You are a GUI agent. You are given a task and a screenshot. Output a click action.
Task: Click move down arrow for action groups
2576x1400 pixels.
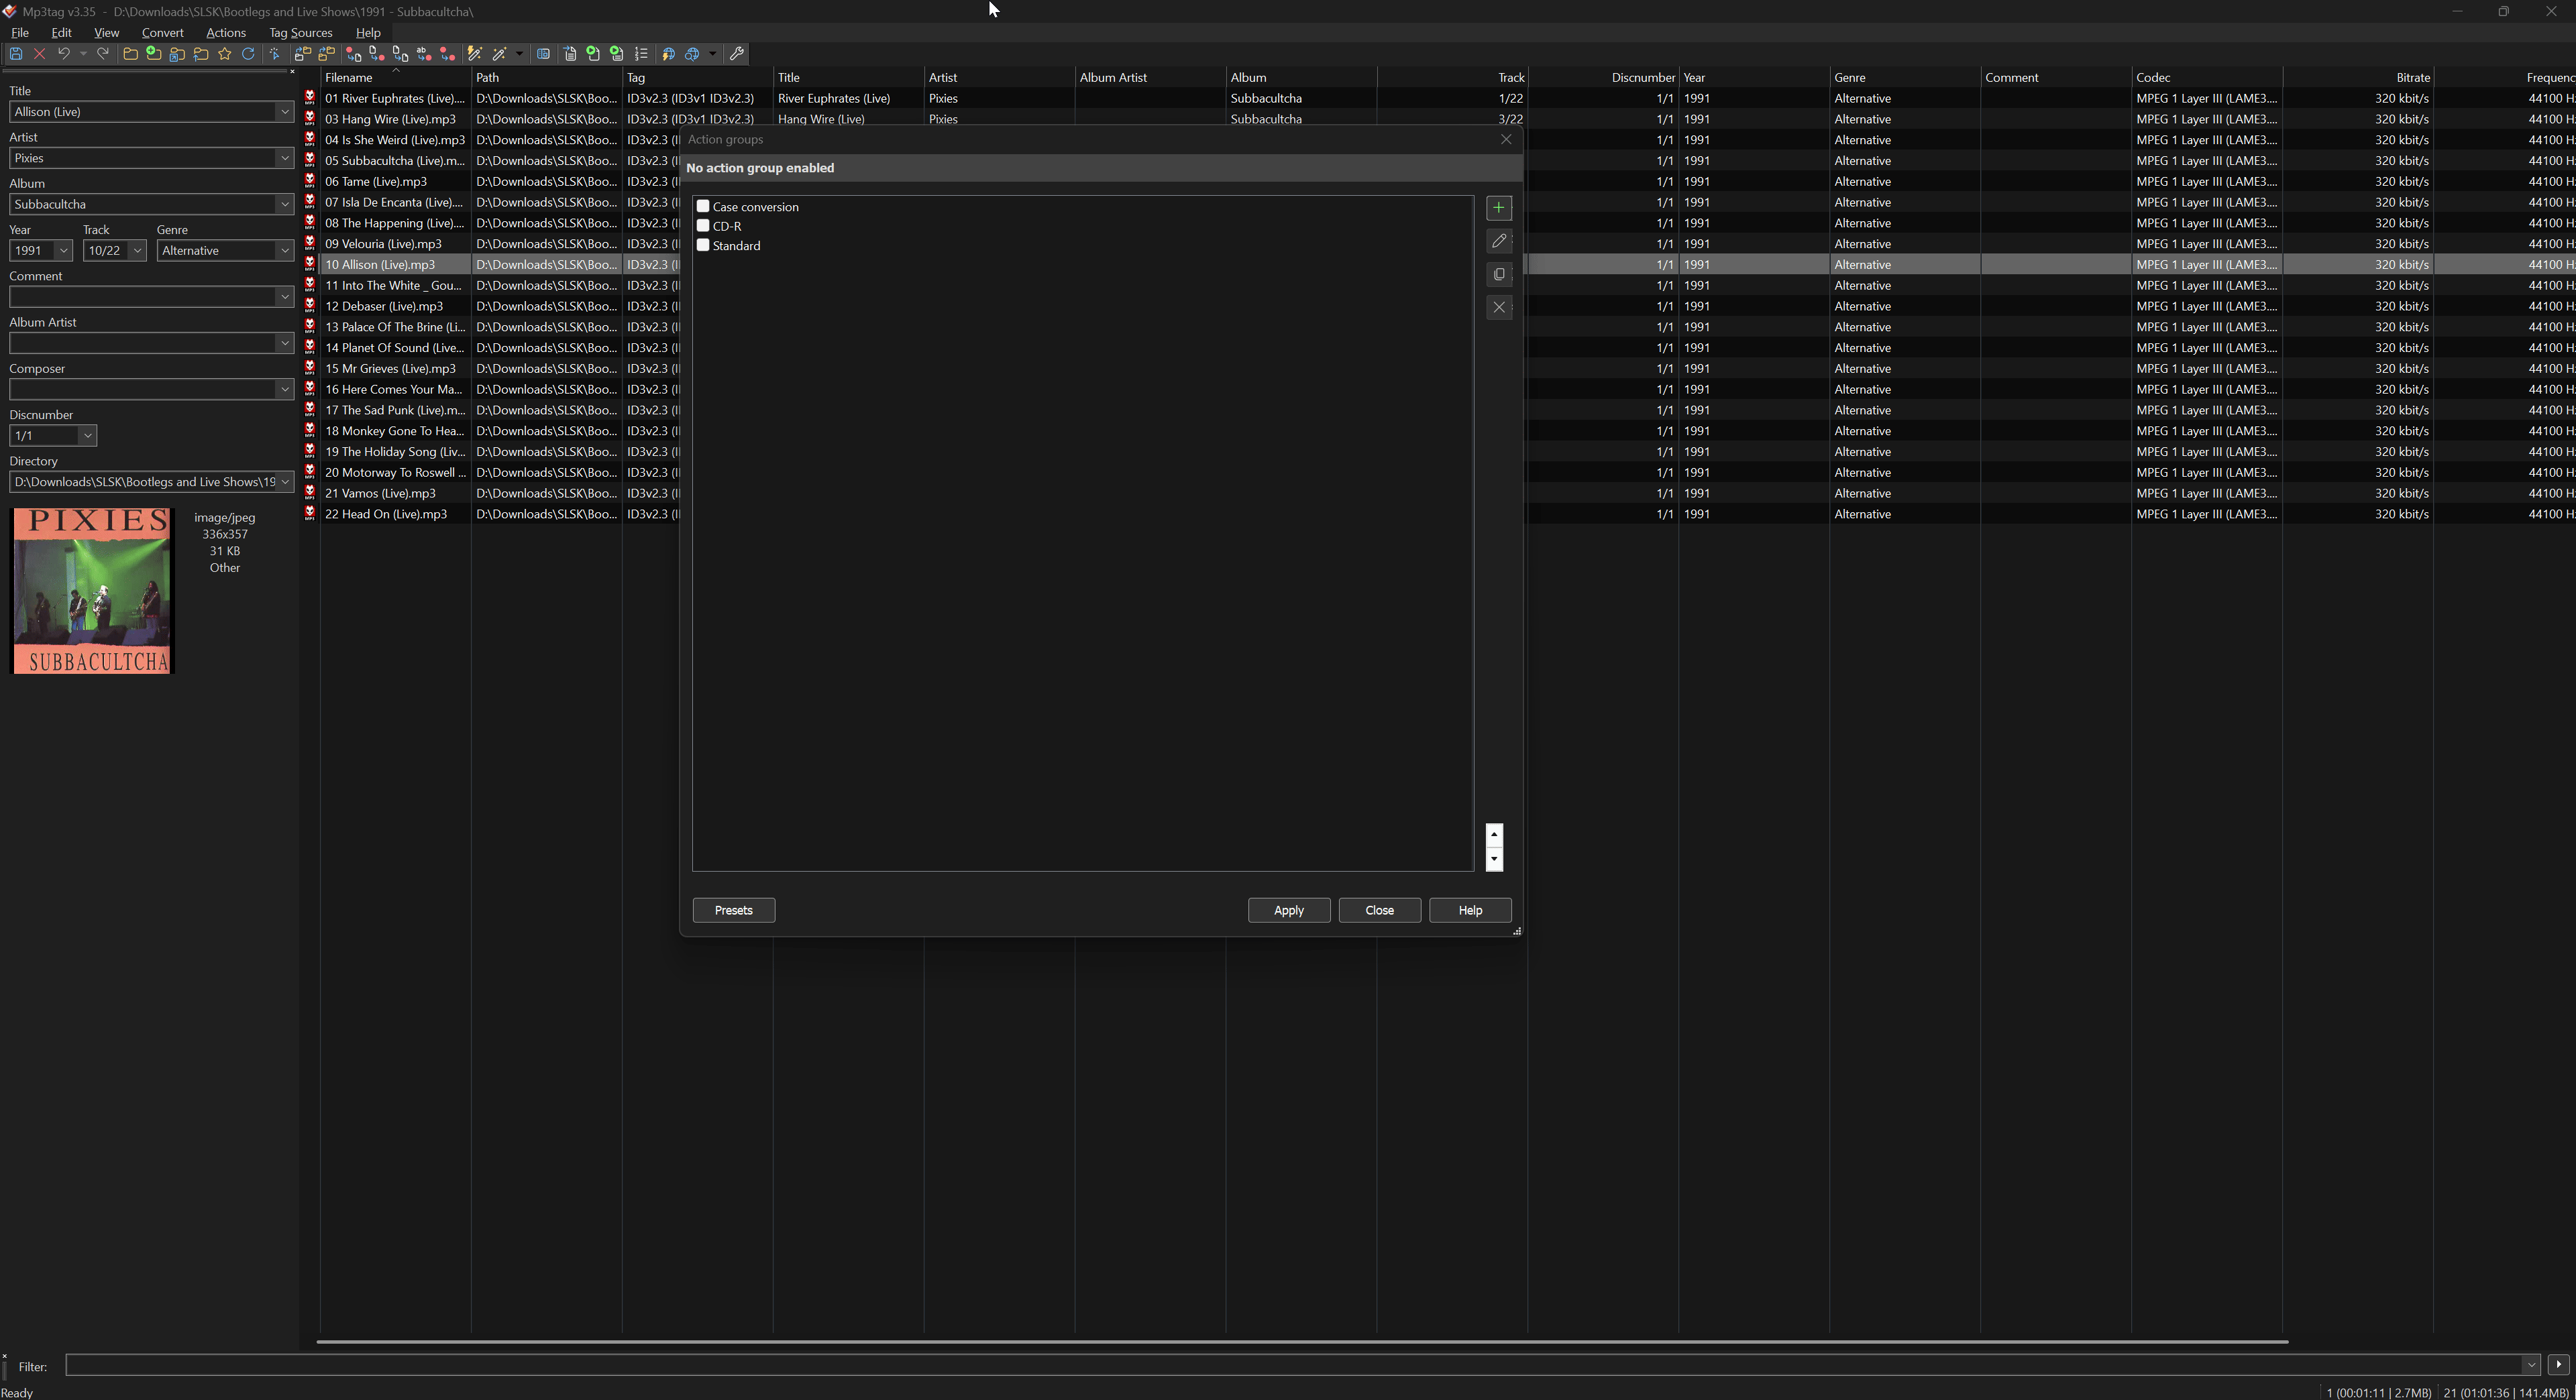[x=1494, y=860]
